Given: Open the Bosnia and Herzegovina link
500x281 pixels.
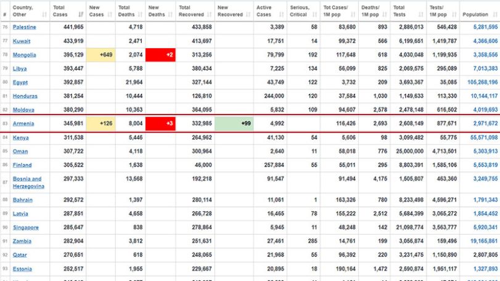Looking at the screenshot, I should (28, 182).
